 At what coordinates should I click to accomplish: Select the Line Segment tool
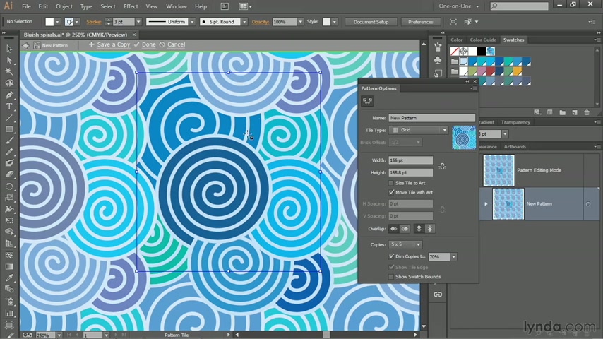coord(9,118)
